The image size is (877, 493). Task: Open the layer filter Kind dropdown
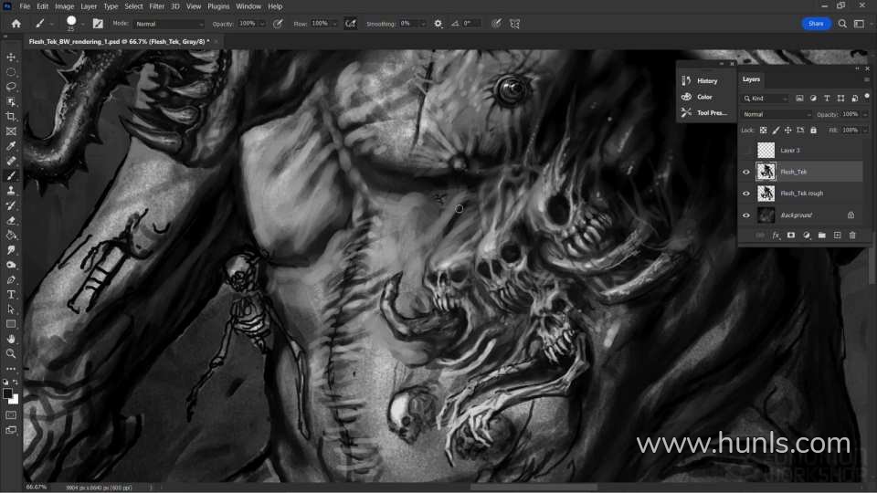tap(766, 99)
